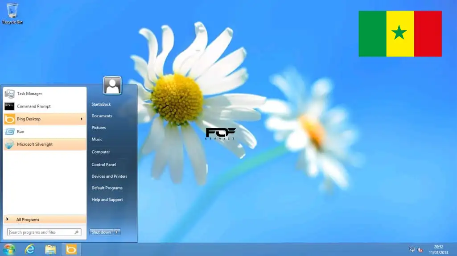Screen dimensions: 457x256
Task: Click the search programs and files field
Action: coord(42,232)
